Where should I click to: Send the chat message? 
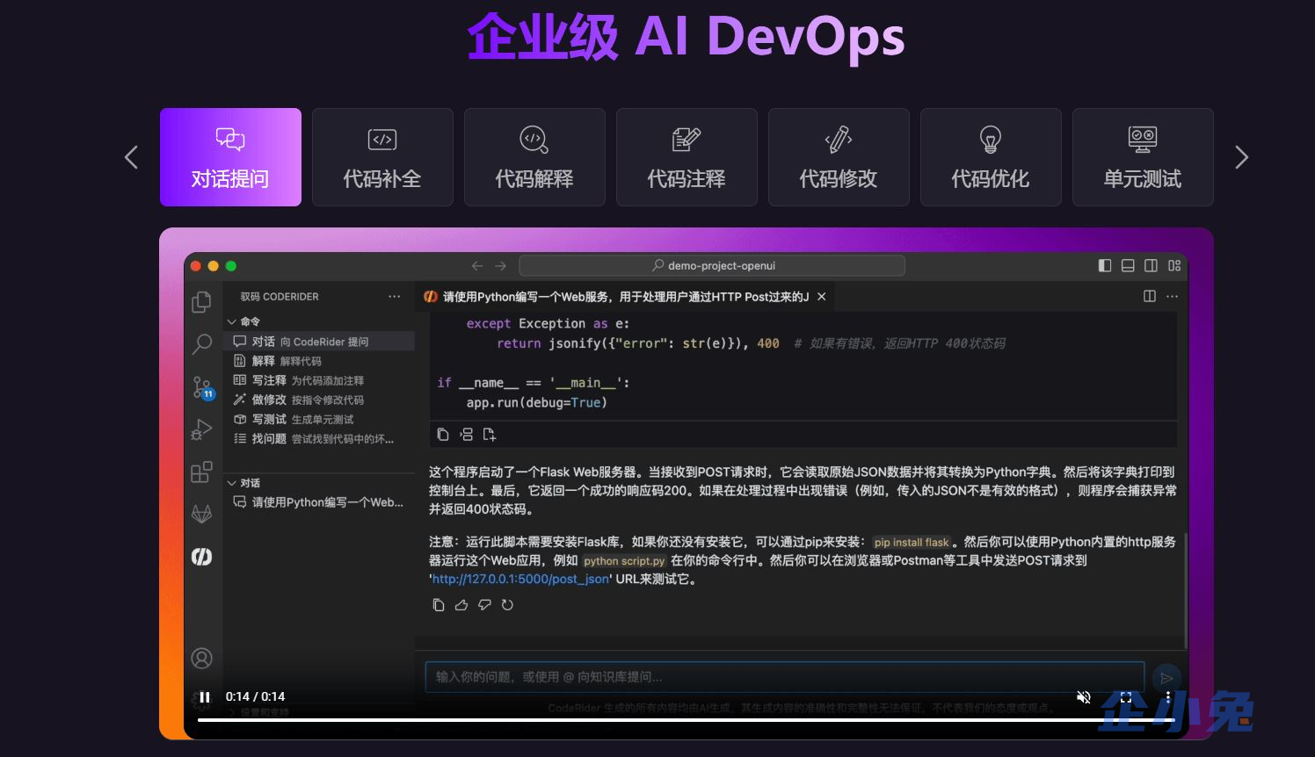point(1166,677)
